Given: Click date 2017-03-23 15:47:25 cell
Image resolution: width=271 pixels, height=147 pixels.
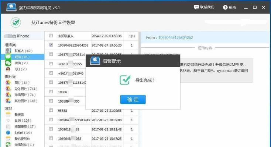Looking at the screenshot, I should pyautogui.click(x=106, y=139).
